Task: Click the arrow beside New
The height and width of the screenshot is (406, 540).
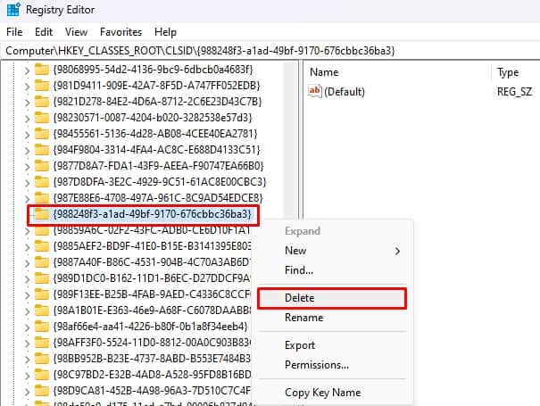Action: (397, 251)
